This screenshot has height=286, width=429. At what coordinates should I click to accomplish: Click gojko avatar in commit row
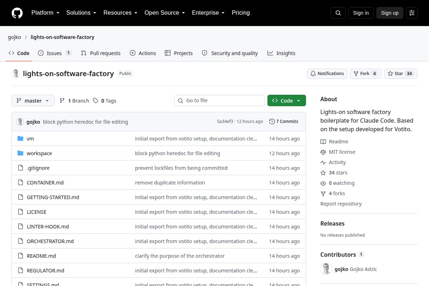click(x=20, y=122)
